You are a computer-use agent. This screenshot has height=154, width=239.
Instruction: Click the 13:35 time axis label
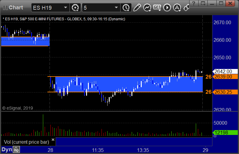click(x=143, y=150)
